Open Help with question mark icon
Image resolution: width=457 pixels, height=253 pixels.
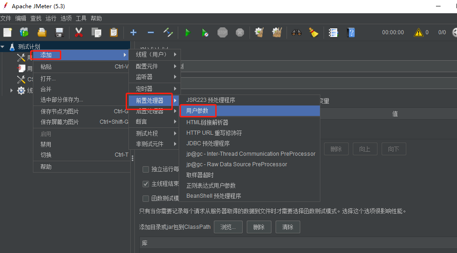351,32
